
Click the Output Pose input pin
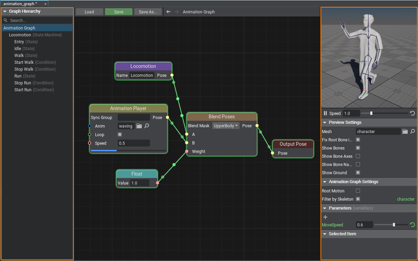pos(272,153)
